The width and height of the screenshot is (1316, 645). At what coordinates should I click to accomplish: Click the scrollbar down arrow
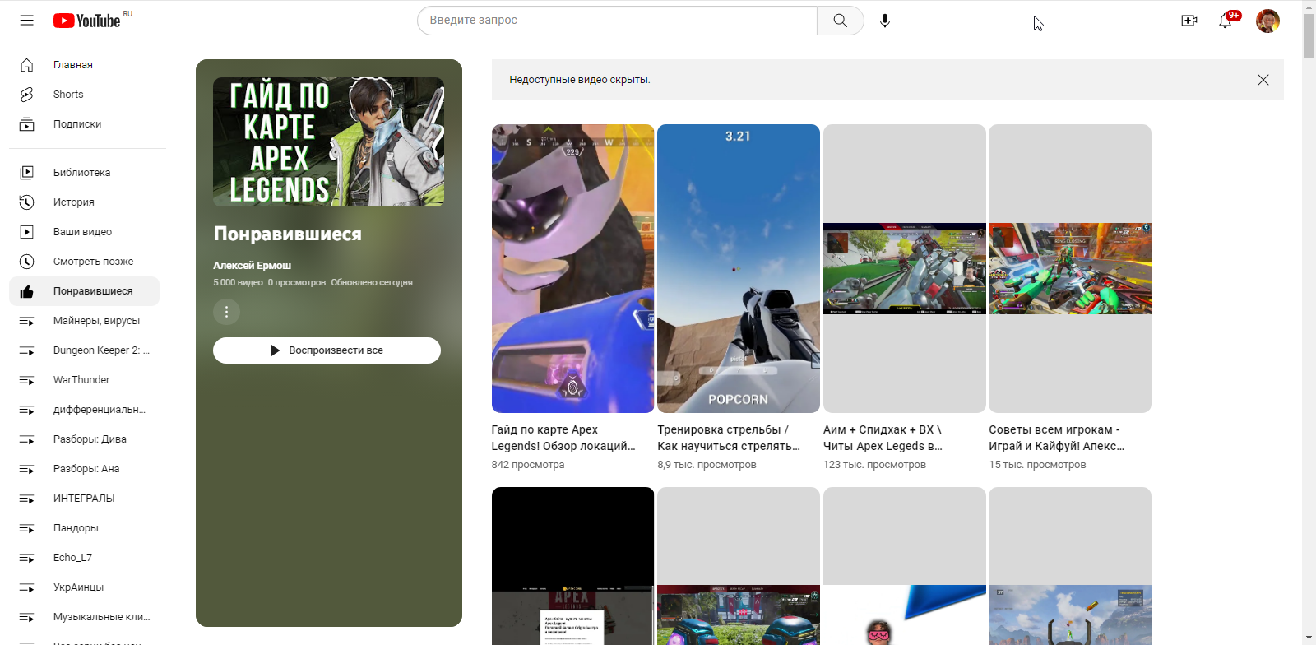click(1309, 638)
